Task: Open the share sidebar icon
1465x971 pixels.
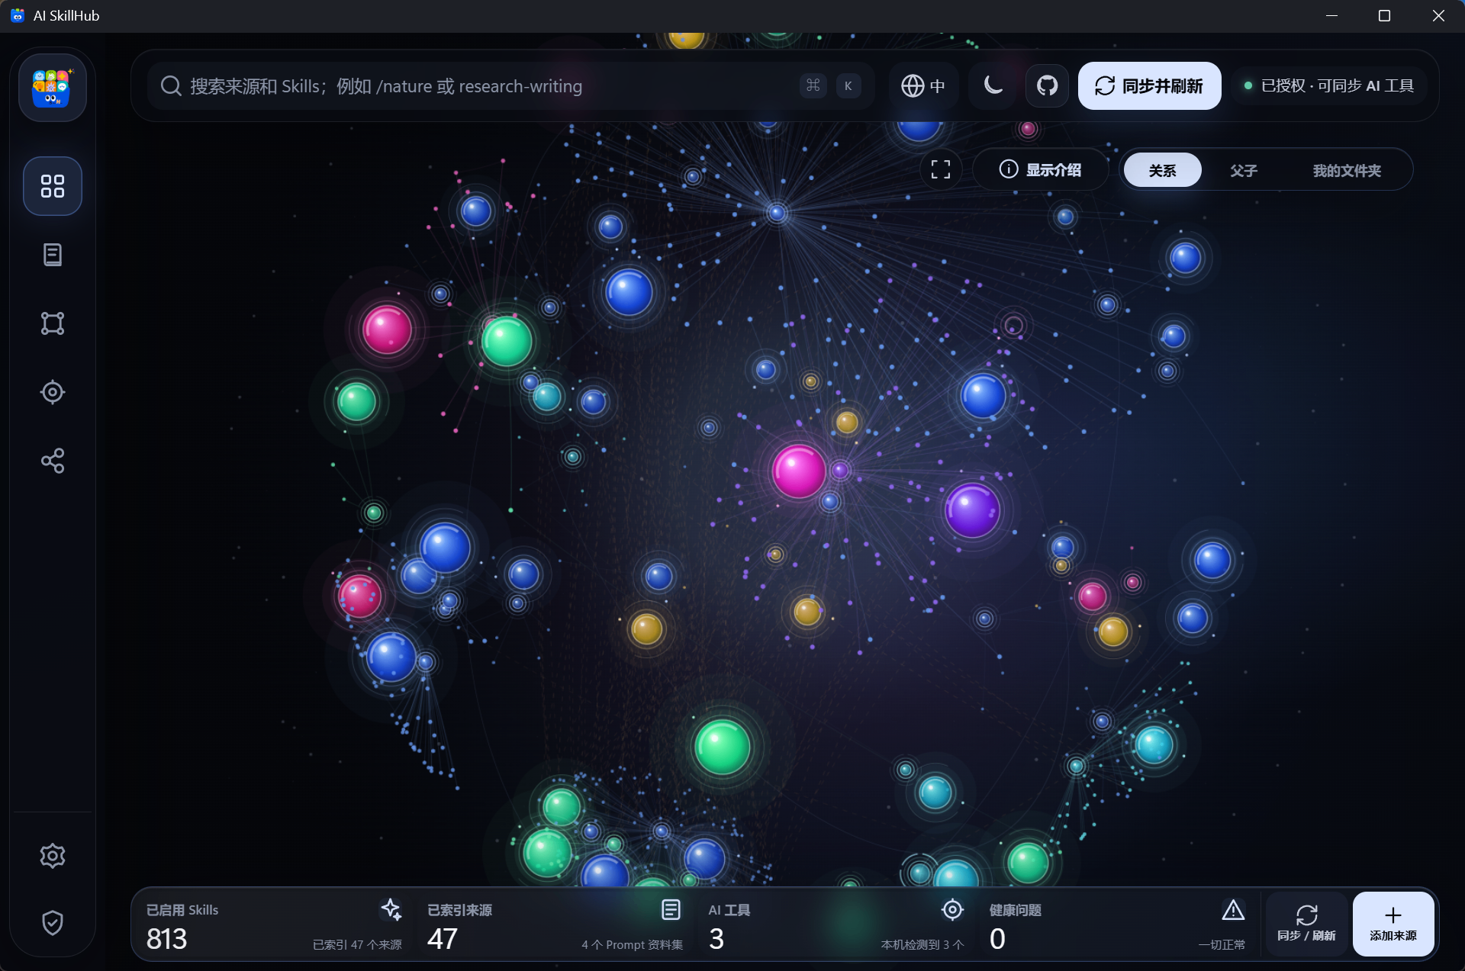Action: click(53, 461)
